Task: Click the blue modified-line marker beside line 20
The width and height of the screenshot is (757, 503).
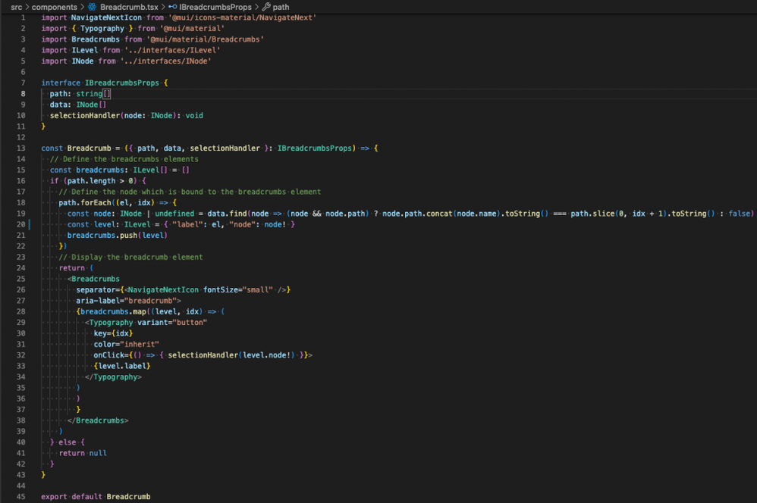Action: pos(30,224)
